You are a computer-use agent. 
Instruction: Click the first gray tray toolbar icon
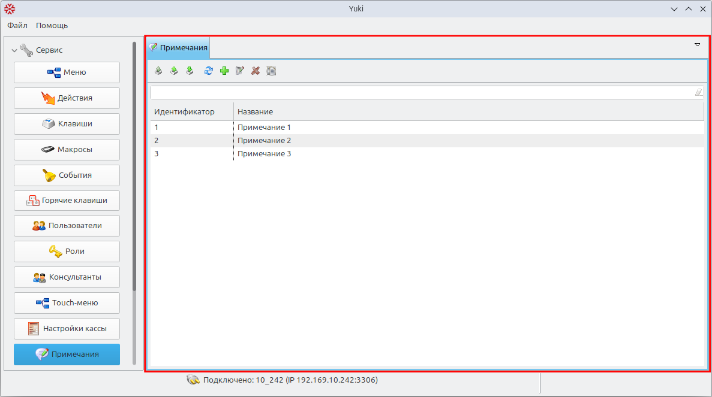[158, 71]
